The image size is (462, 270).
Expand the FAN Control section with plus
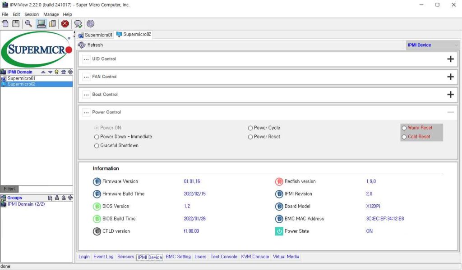coord(450,76)
